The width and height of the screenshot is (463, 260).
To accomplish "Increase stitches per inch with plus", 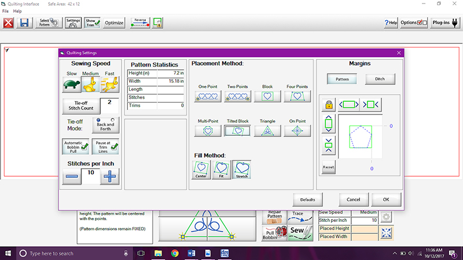I will [x=109, y=178].
